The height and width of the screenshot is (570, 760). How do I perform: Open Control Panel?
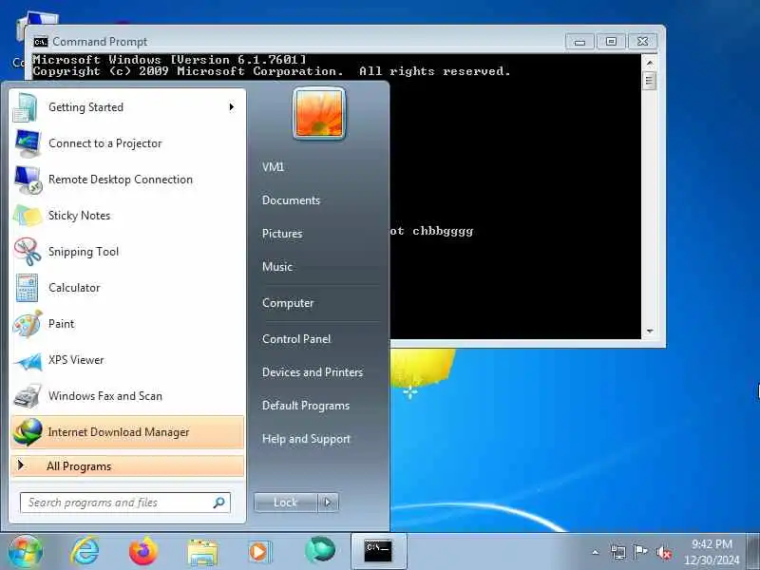pyautogui.click(x=296, y=339)
